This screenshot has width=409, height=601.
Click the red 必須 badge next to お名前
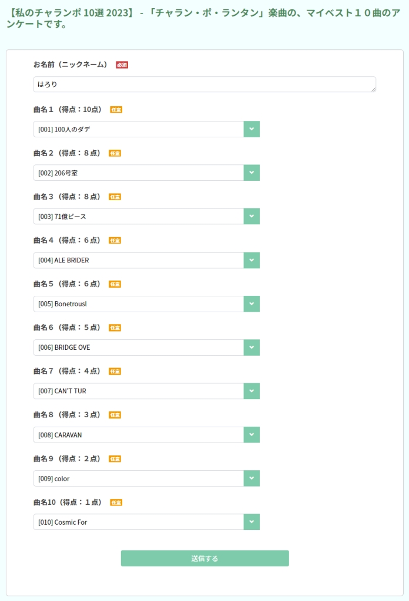[122, 65]
